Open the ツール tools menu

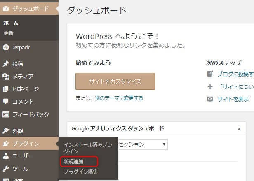29,169
